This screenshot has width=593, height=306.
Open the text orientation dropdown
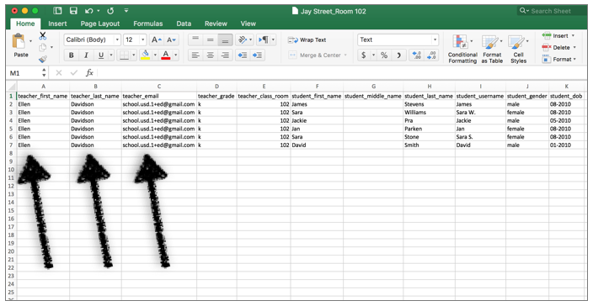250,40
